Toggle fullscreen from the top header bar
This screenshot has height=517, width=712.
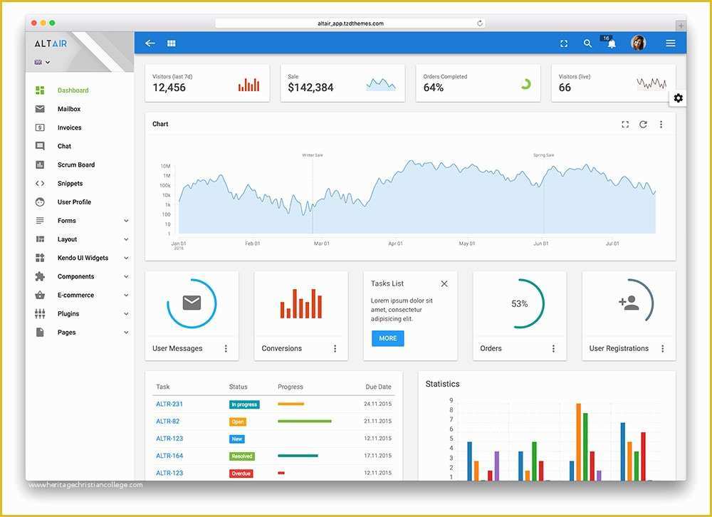click(x=564, y=43)
